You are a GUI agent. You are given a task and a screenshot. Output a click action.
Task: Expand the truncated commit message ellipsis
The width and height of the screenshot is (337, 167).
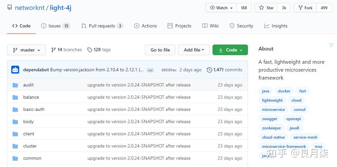coord(150,70)
